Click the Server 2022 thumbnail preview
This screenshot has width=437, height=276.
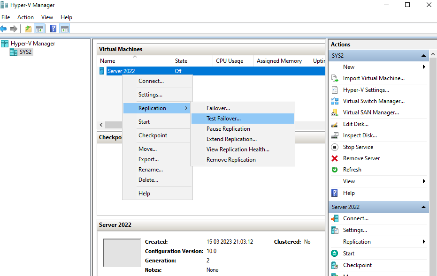point(122,253)
